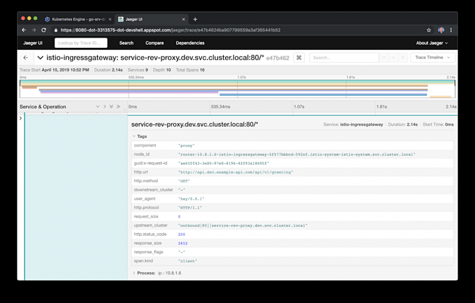Click the Lookup by Trace ID field
Viewport: 475px width, 303px height.
click(81, 43)
